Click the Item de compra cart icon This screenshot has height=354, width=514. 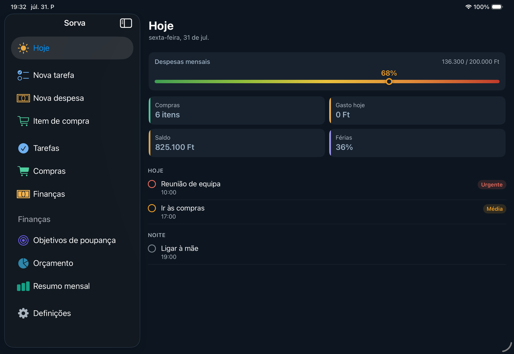23,121
